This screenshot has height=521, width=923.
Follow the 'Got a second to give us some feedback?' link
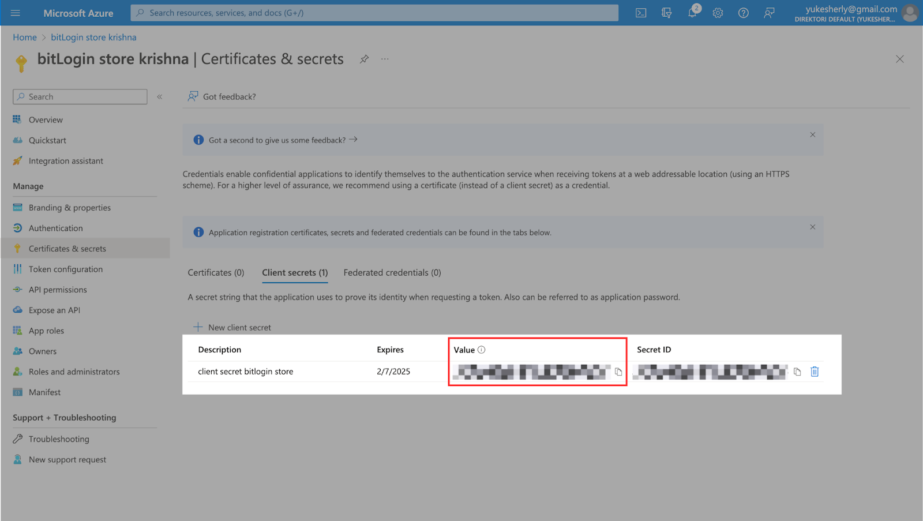[x=283, y=140]
